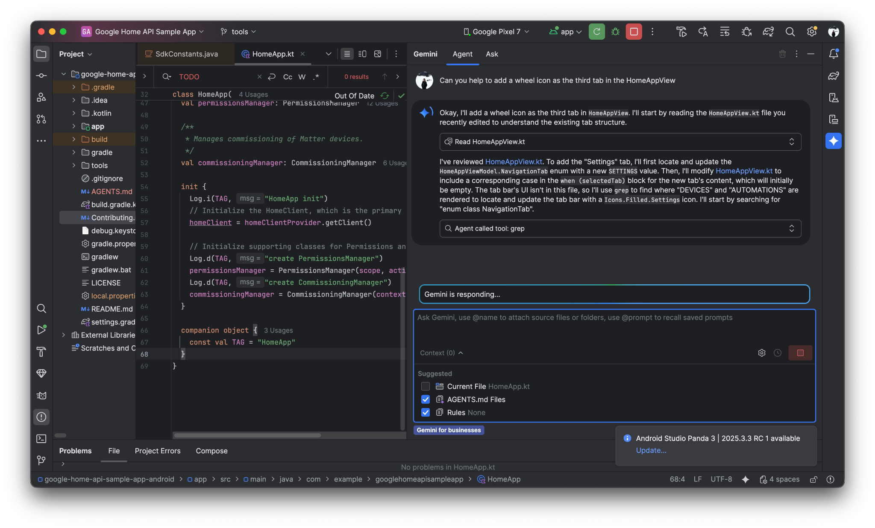Image resolution: width=875 pixels, height=528 pixels.
Task: Open the Problems exclamation tool window
Action: 41,417
